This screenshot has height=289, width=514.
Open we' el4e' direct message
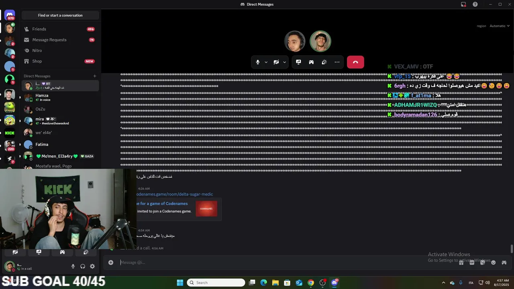60,132
